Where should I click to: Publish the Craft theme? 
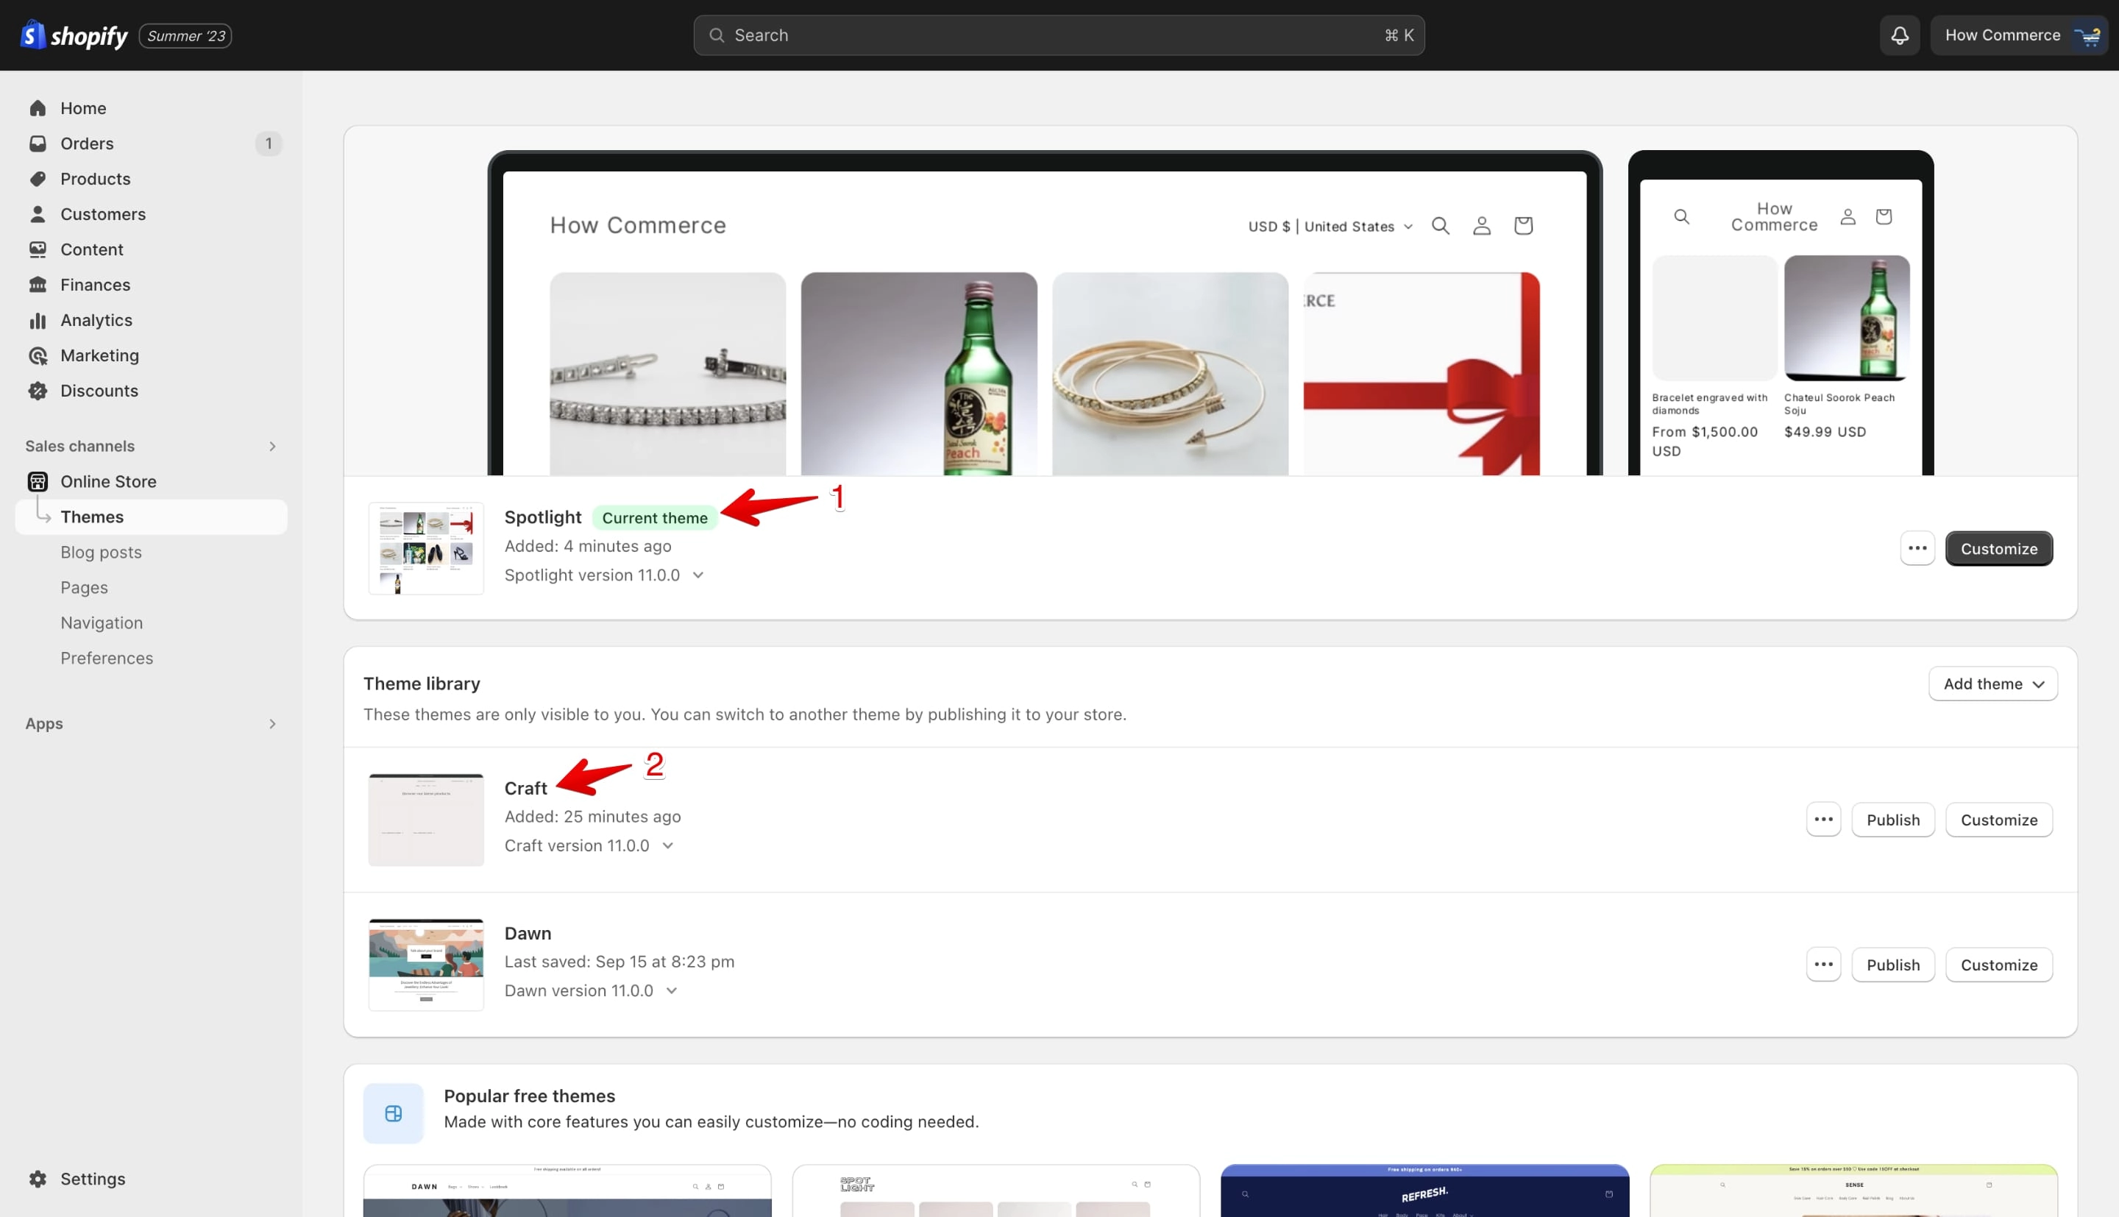(1892, 819)
